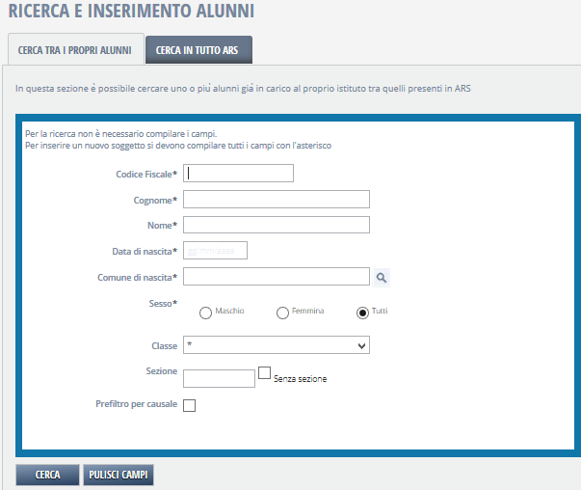Switch to Cerca tra i propri alunni tab
The height and width of the screenshot is (490, 581).
pos(74,49)
